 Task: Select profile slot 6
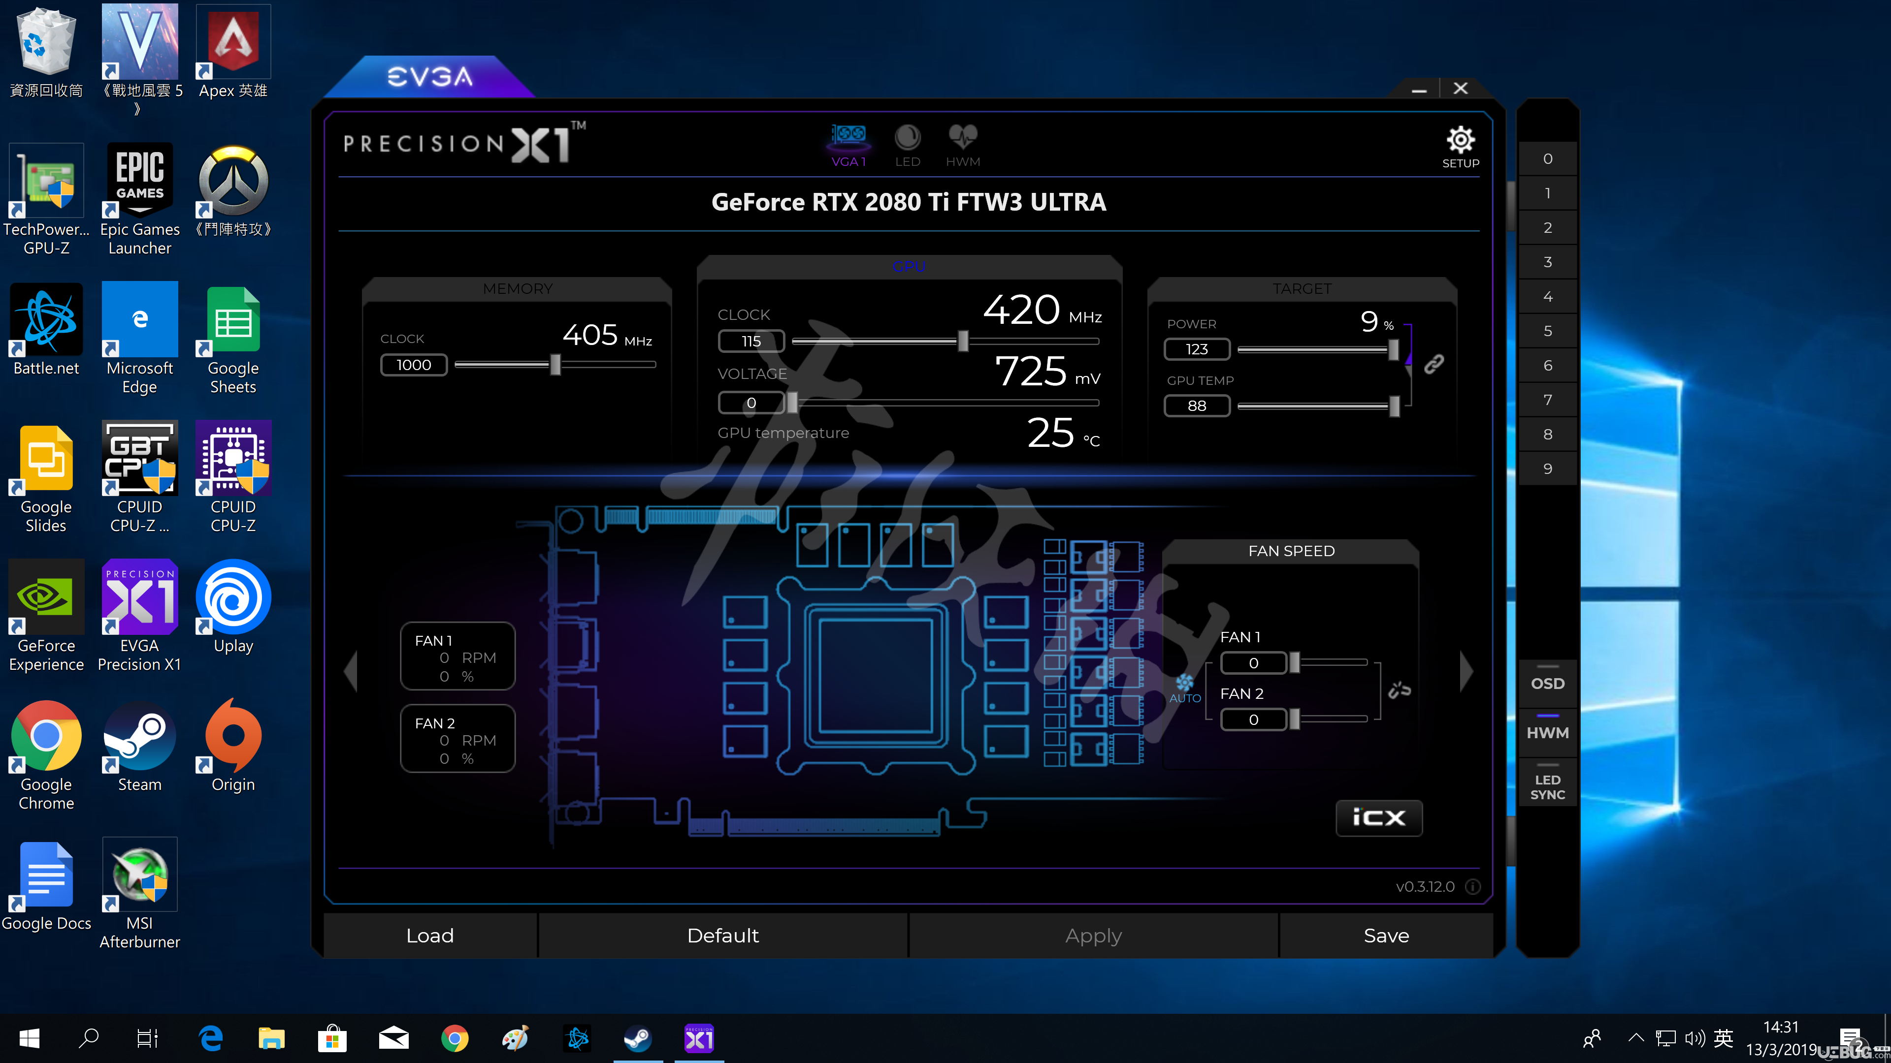(1547, 365)
